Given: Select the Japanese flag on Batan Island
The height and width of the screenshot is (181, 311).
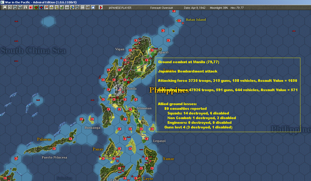Looking at the screenshot, I should tap(179, 20).
